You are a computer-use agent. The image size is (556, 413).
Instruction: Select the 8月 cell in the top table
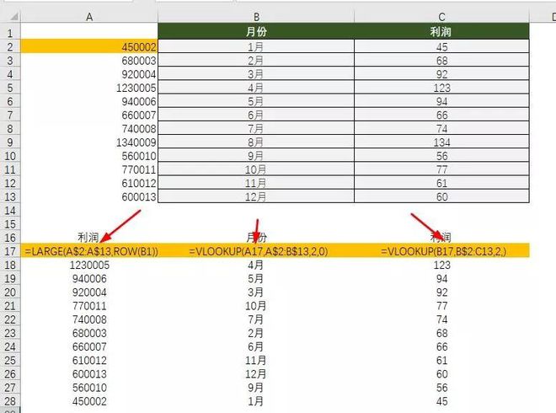click(x=255, y=143)
